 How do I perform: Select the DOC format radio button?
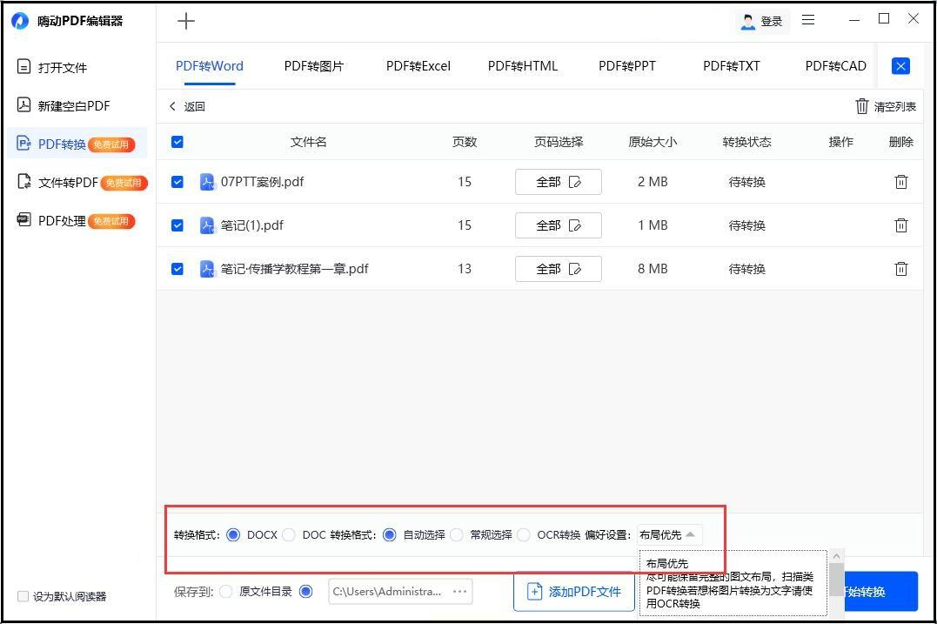(x=289, y=534)
